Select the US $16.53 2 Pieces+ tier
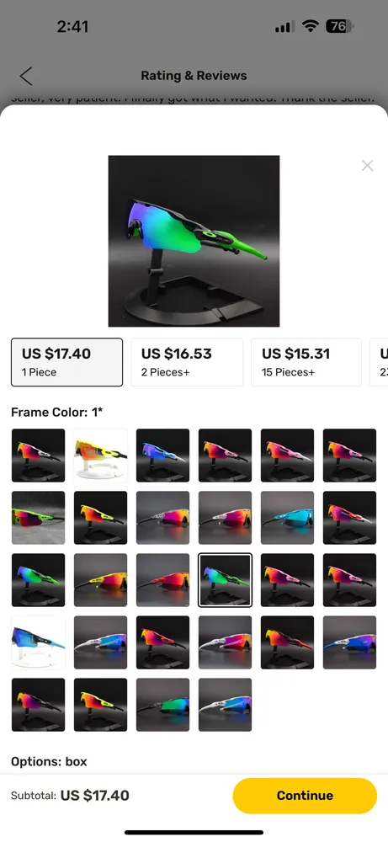 (187, 362)
